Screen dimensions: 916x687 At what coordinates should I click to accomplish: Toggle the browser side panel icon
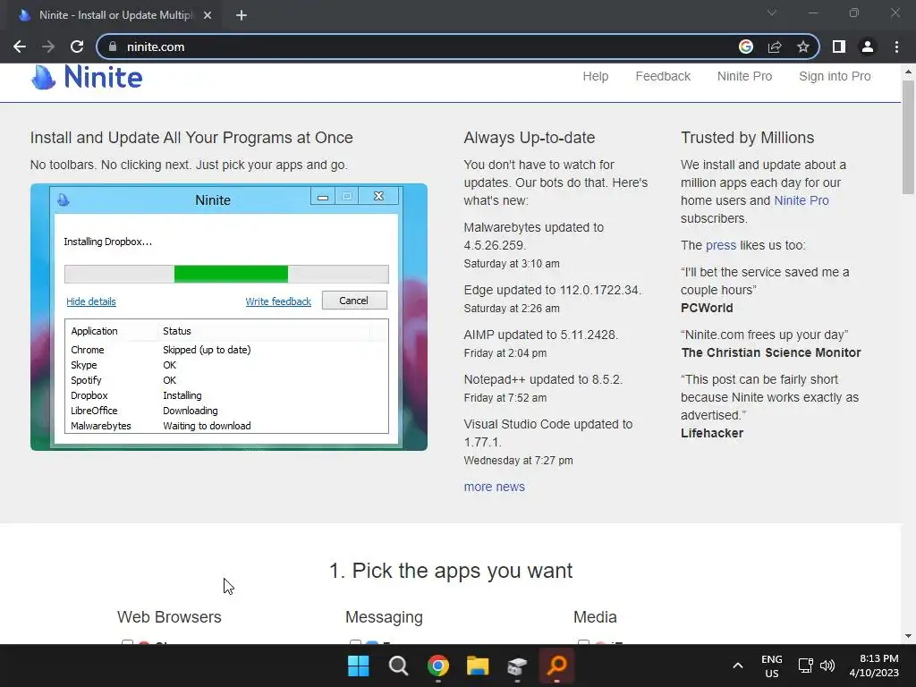coord(839,47)
